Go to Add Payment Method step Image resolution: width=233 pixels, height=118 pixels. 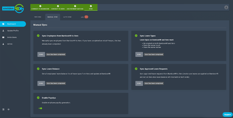click(x=75, y=7)
